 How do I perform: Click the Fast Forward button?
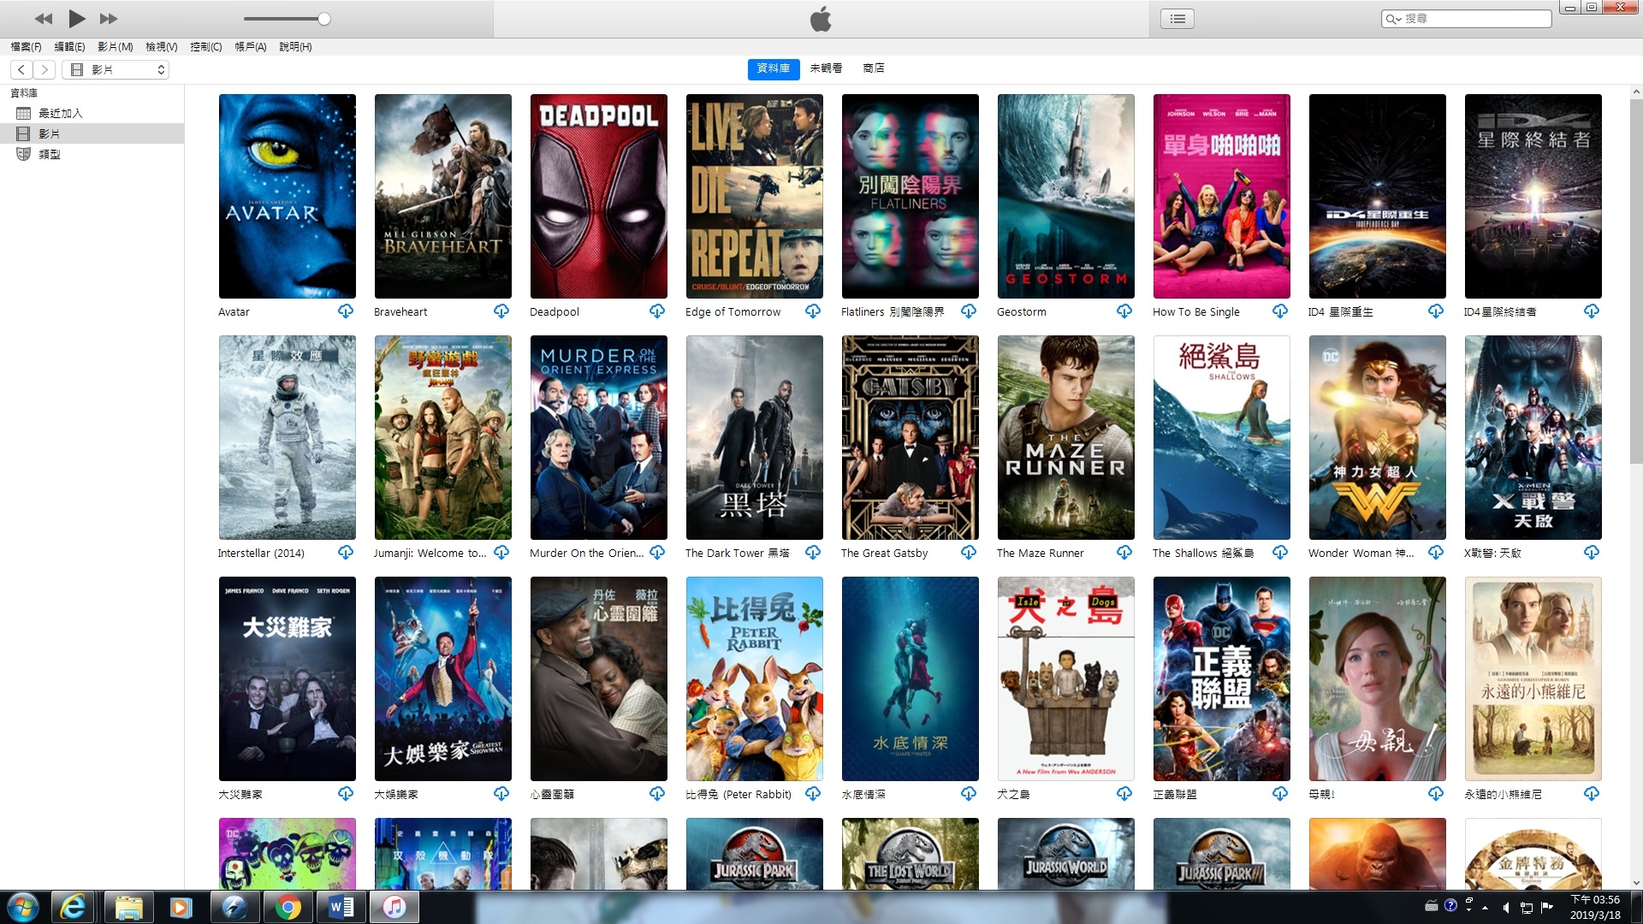(109, 19)
